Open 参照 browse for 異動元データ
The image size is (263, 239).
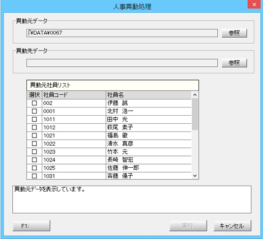[235, 33]
